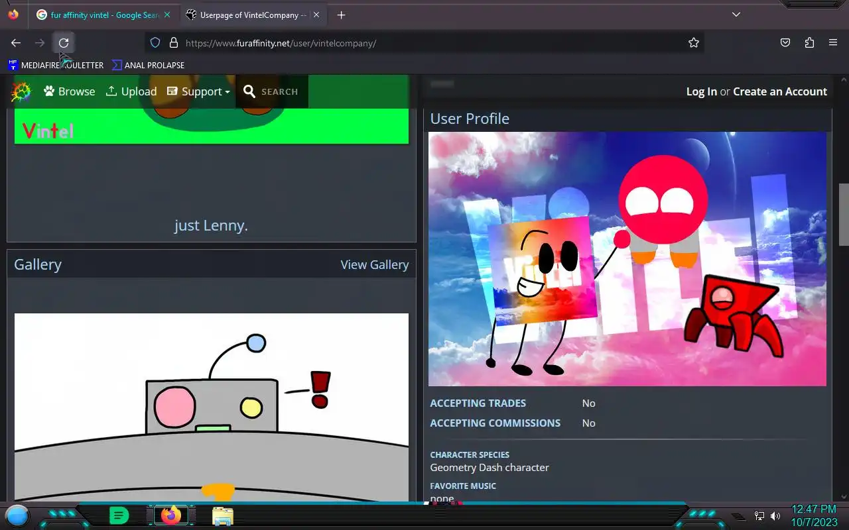This screenshot has height=530, width=849.
Task: Click Create an Account link
Action: [780, 91]
